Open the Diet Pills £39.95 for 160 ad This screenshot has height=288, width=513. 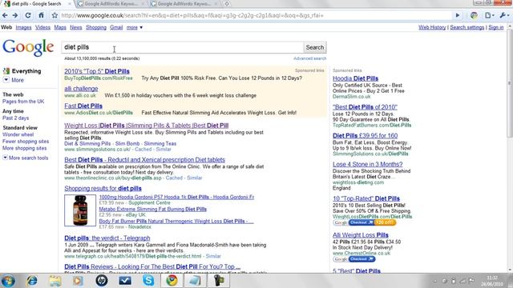[x=366, y=135]
